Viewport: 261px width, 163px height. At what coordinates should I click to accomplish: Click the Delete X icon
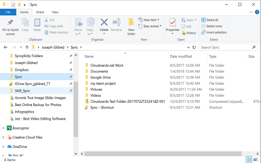pyautogui.click(x=104, y=22)
